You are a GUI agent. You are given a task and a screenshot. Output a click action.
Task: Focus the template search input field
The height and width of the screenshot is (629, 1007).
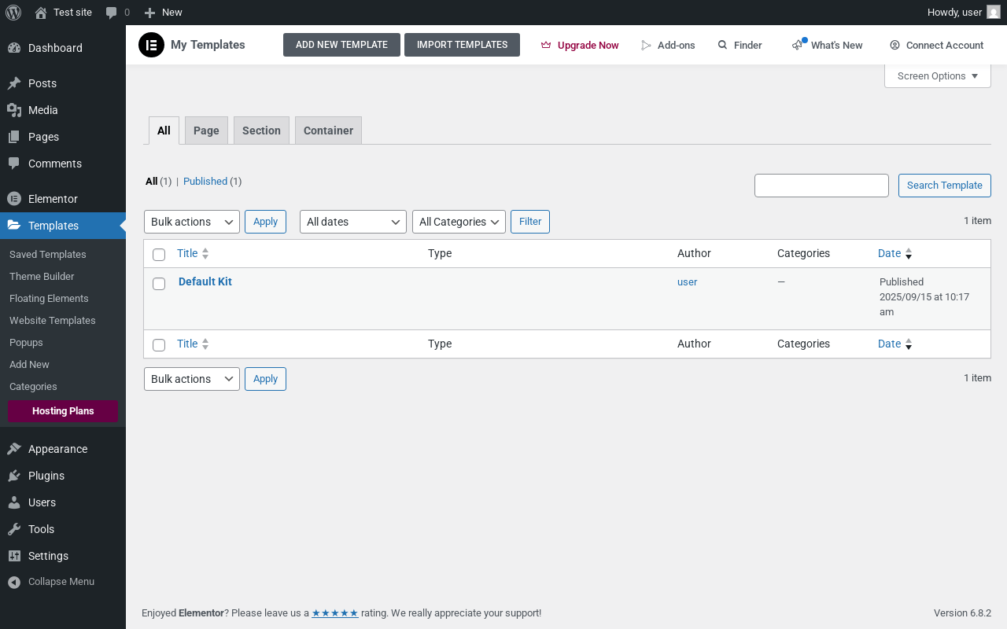pos(821,186)
